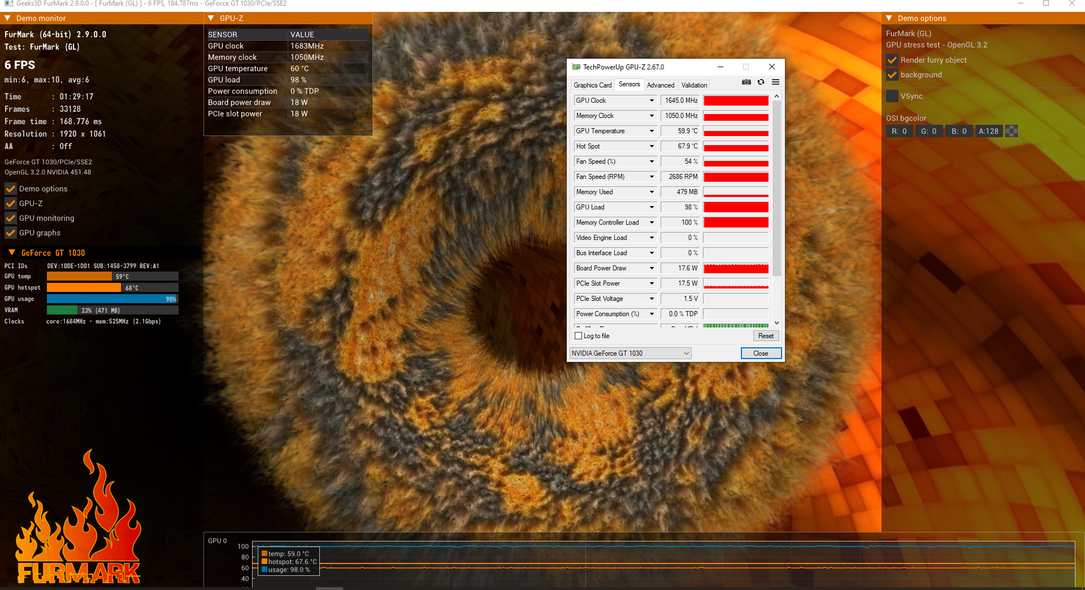This screenshot has width=1085, height=590.
Task: Open the GPU Clock sensor dropdown
Action: click(x=652, y=100)
